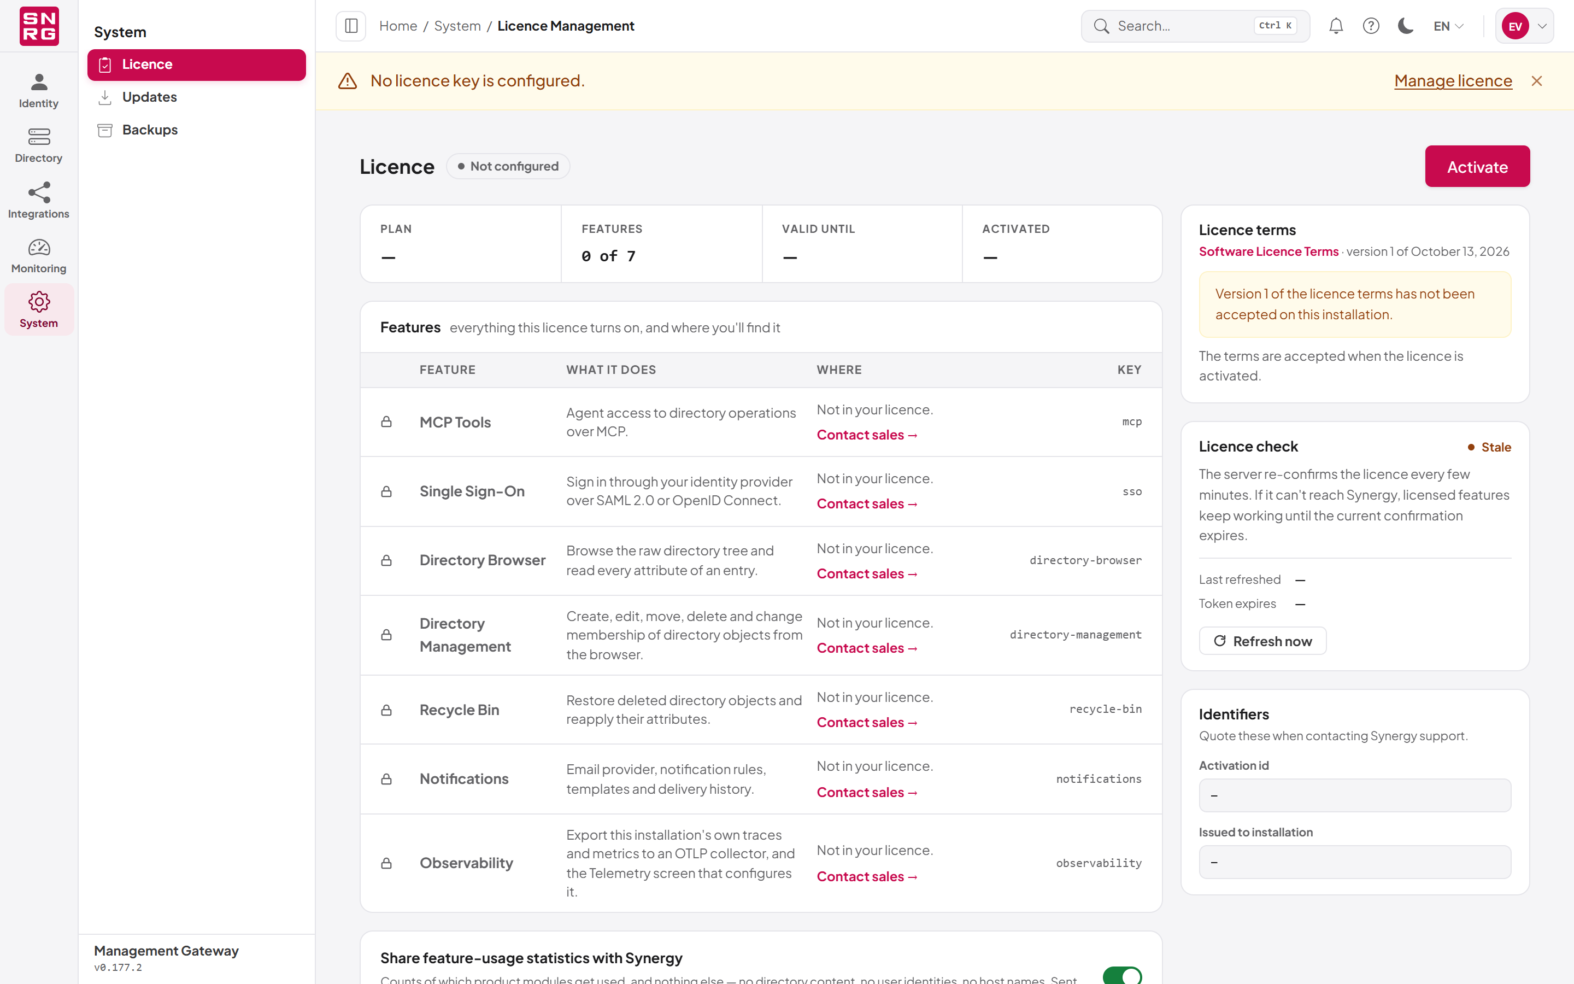Click the directory-browser key text
The width and height of the screenshot is (1574, 984).
tap(1085, 560)
